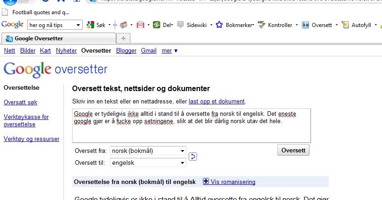Open Verktøykasse for oversettelse link
Screen dimensions: 382x200
26,120
